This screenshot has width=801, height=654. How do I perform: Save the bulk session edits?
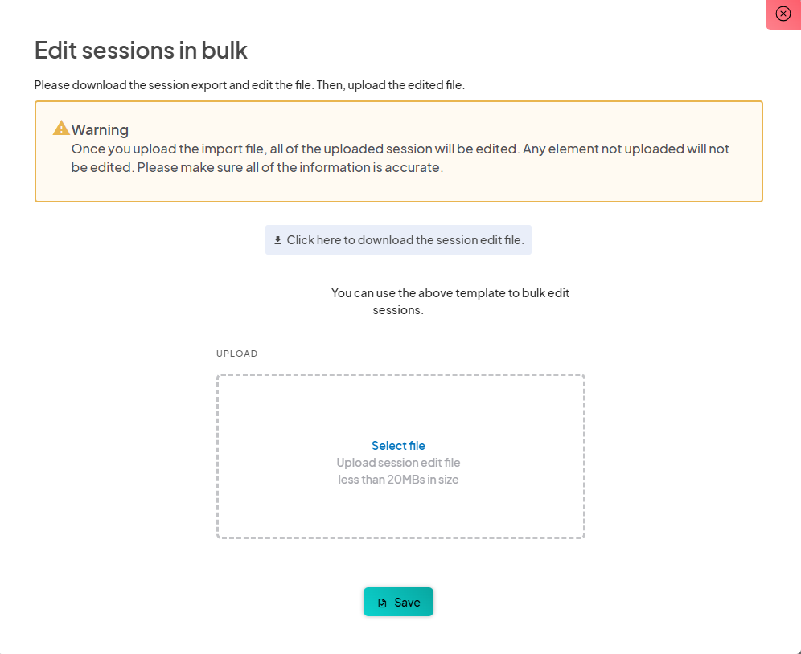[398, 602]
